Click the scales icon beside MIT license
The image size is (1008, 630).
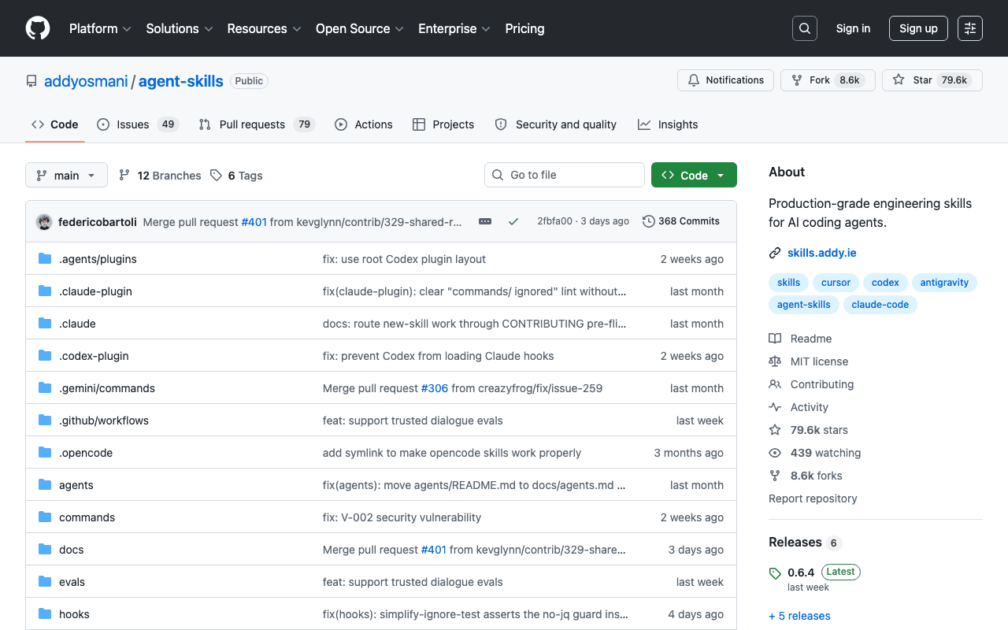[775, 361]
